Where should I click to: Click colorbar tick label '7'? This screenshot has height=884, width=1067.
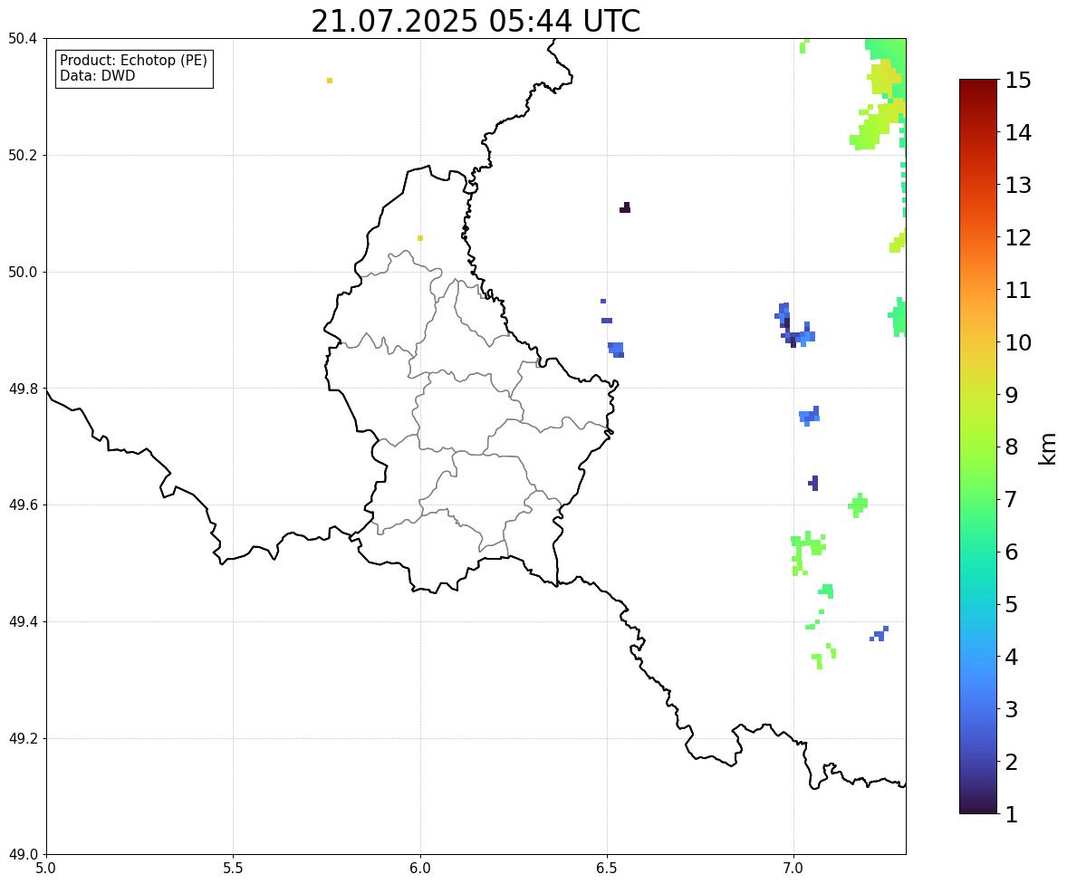click(x=1011, y=499)
